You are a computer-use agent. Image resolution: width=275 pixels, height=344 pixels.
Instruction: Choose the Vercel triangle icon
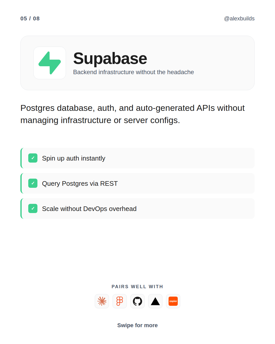click(x=155, y=301)
